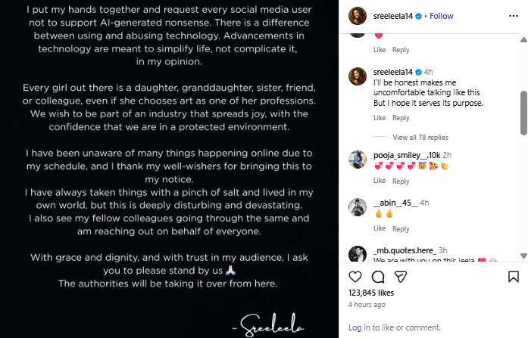Click the comments scrollbar thumb
528x338 pixels.
522,113
